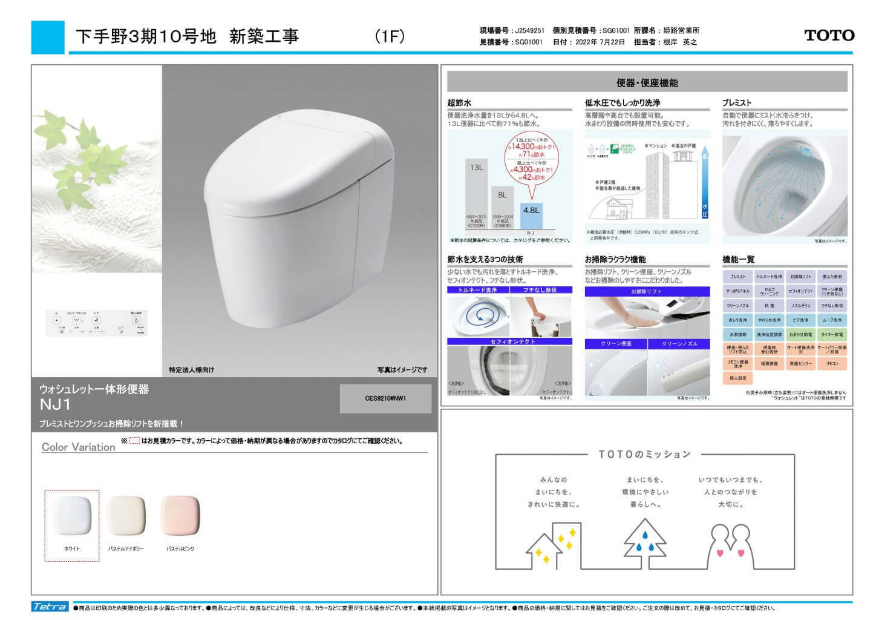Click the トルネード洗浄 tab label

[478, 290]
